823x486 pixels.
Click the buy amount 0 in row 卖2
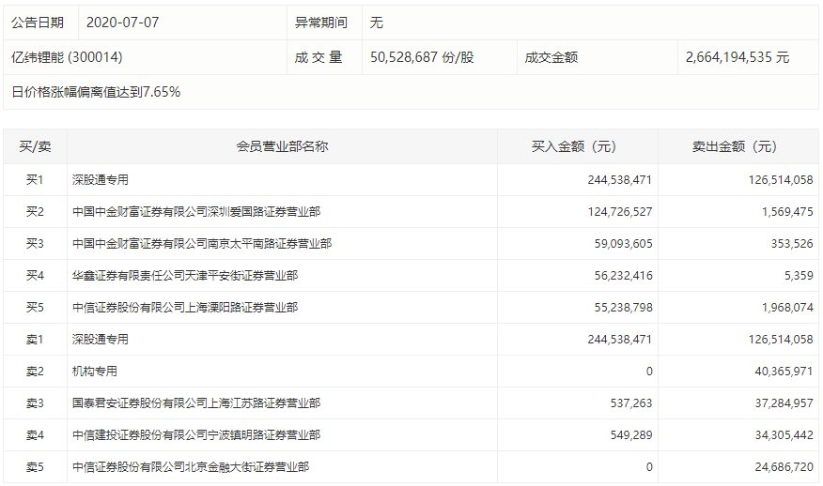pyautogui.click(x=649, y=372)
